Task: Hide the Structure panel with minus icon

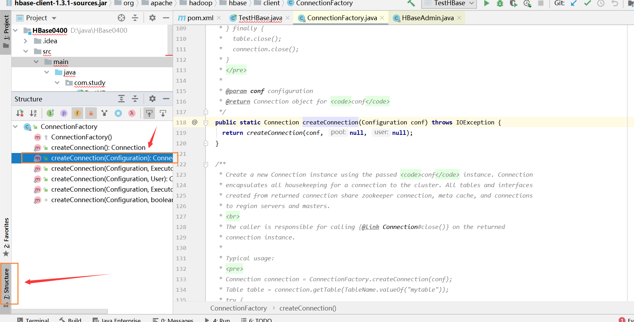Action: pos(166,99)
